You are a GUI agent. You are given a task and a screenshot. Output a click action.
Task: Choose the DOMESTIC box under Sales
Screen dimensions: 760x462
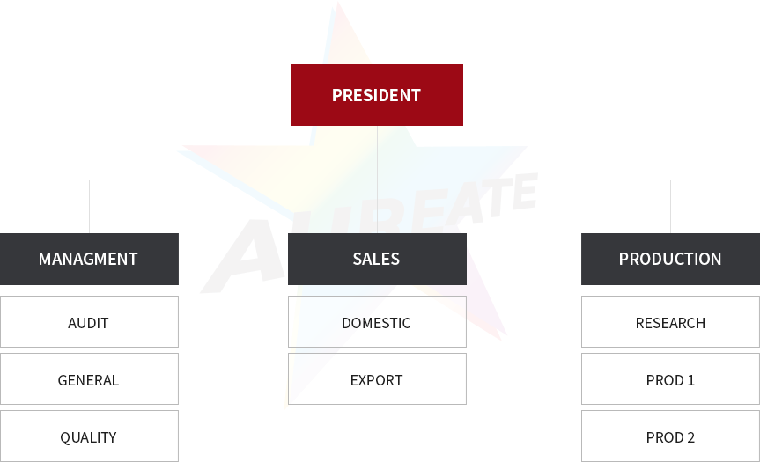377,321
